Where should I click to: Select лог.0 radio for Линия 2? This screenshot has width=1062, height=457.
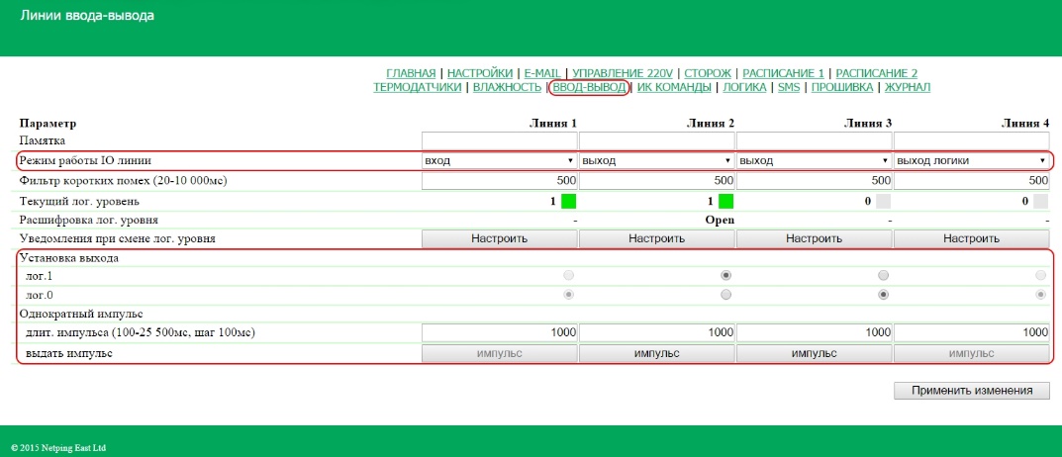[x=726, y=295]
